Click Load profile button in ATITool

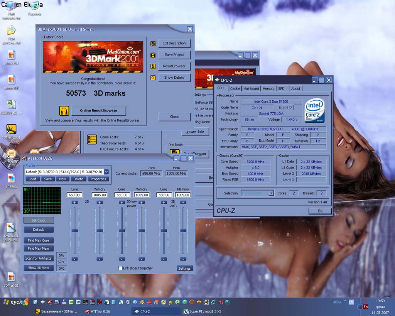pyautogui.click(x=32, y=179)
